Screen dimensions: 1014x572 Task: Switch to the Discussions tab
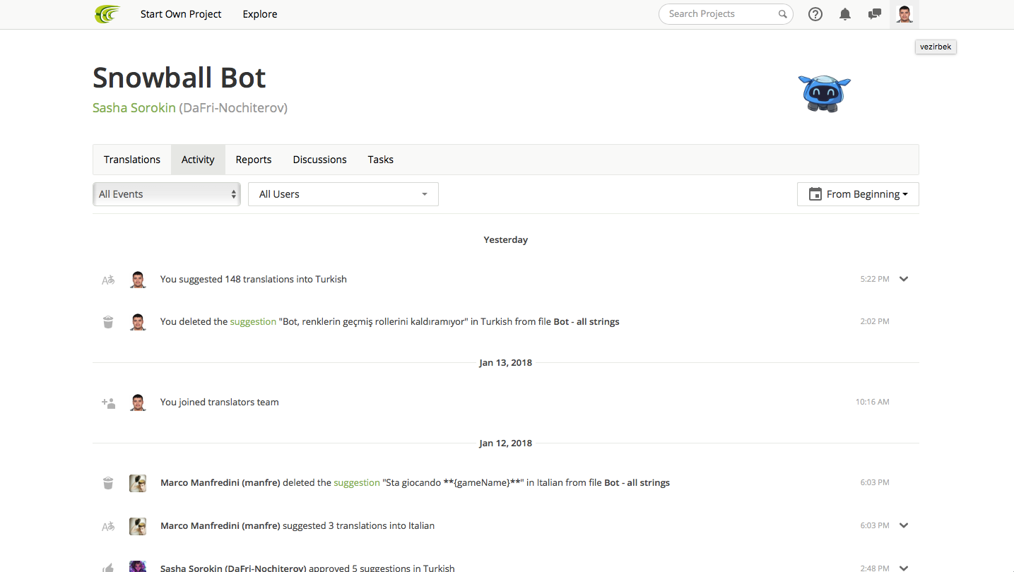(319, 160)
